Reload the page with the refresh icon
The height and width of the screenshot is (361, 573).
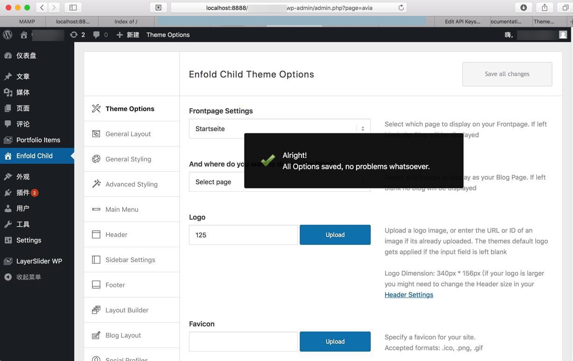(x=401, y=7)
